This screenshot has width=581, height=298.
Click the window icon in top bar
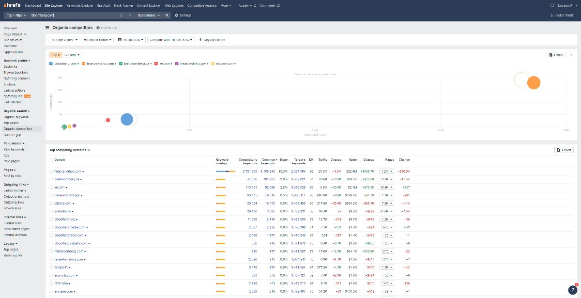tap(552, 5)
